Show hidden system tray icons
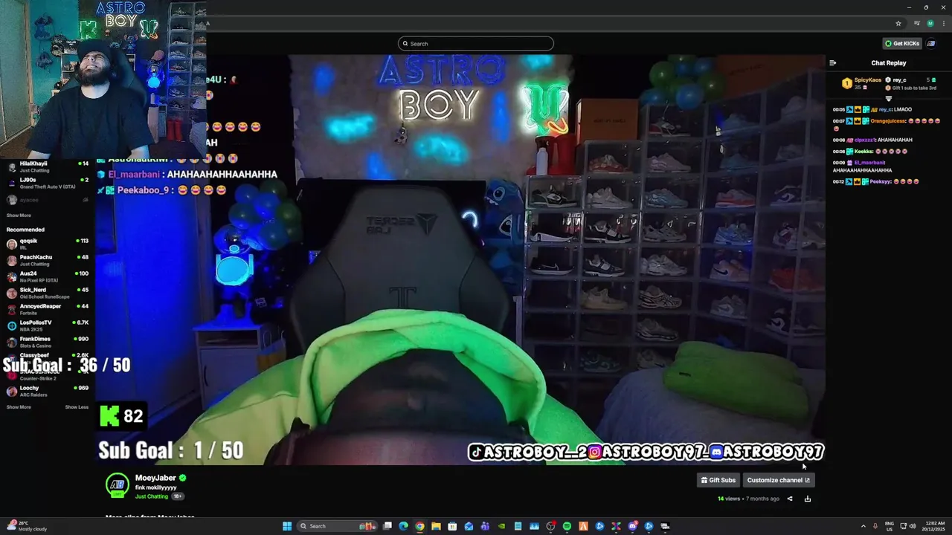 (863, 526)
